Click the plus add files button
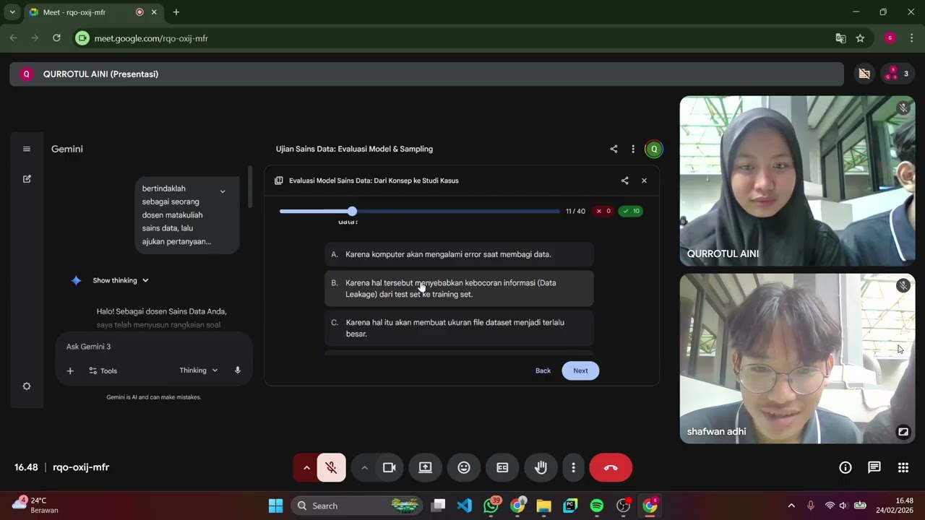The width and height of the screenshot is (925, 520). tap(70, 370)
